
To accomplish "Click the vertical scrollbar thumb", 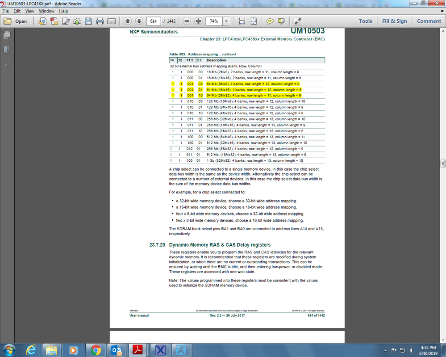I will [443, 164].
